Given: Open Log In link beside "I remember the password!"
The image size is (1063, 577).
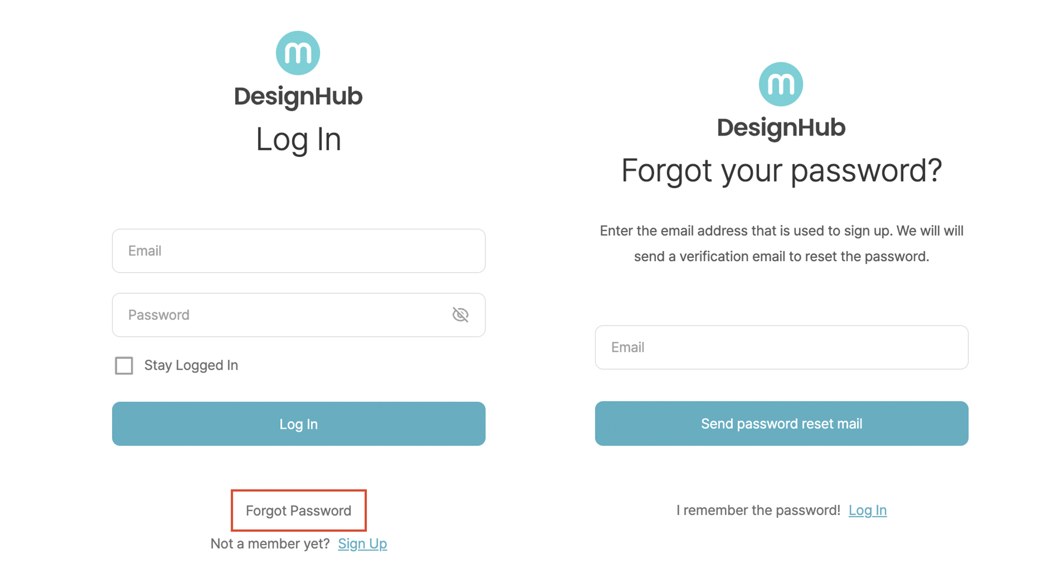Looking at the screenshot, I should (867, 510).
